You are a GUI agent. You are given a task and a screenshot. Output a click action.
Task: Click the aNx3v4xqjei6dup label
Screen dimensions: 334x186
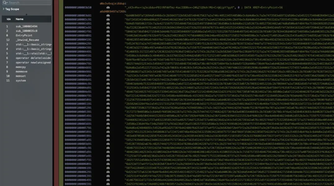click(x=113, y=3)
